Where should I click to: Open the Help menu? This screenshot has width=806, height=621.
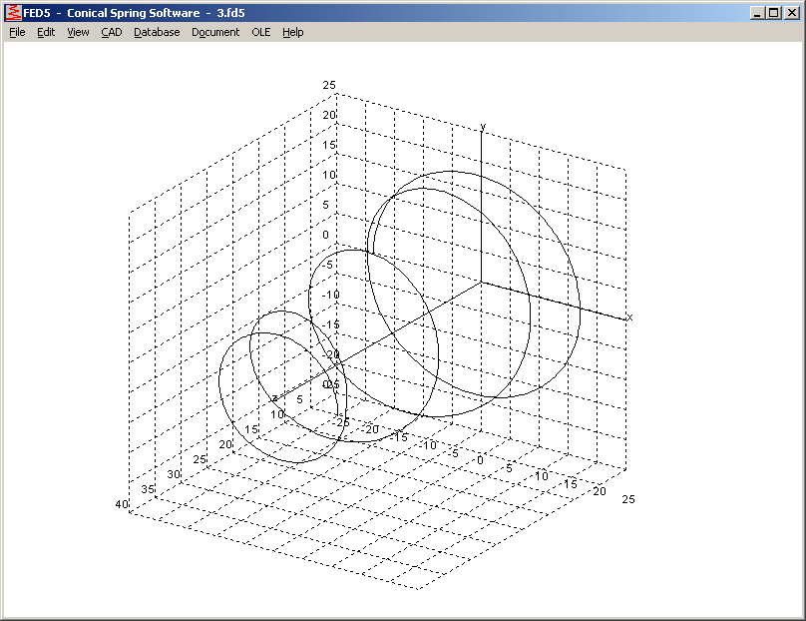point(292,32)
